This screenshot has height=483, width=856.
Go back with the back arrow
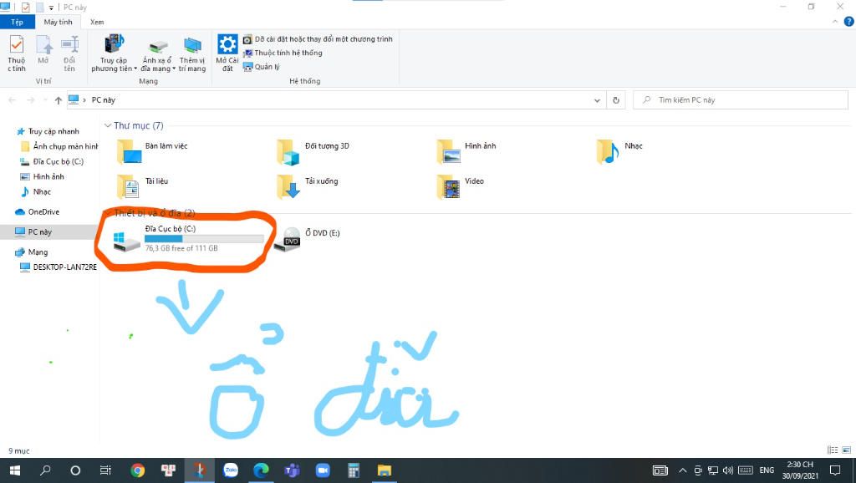point(12,100)
